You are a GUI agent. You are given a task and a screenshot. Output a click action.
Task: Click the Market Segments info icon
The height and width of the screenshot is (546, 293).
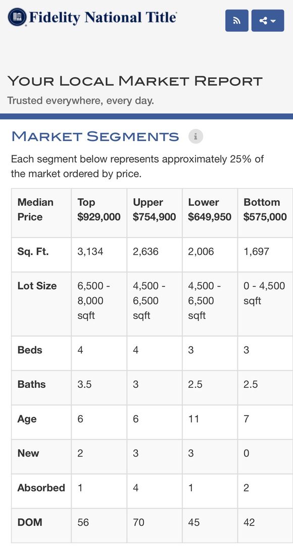click(x=196, y=136)
